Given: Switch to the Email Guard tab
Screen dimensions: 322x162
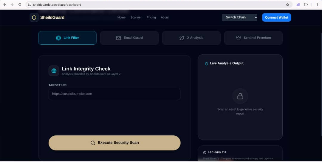Looking at the screenshot, I should [x=129, y=38].
